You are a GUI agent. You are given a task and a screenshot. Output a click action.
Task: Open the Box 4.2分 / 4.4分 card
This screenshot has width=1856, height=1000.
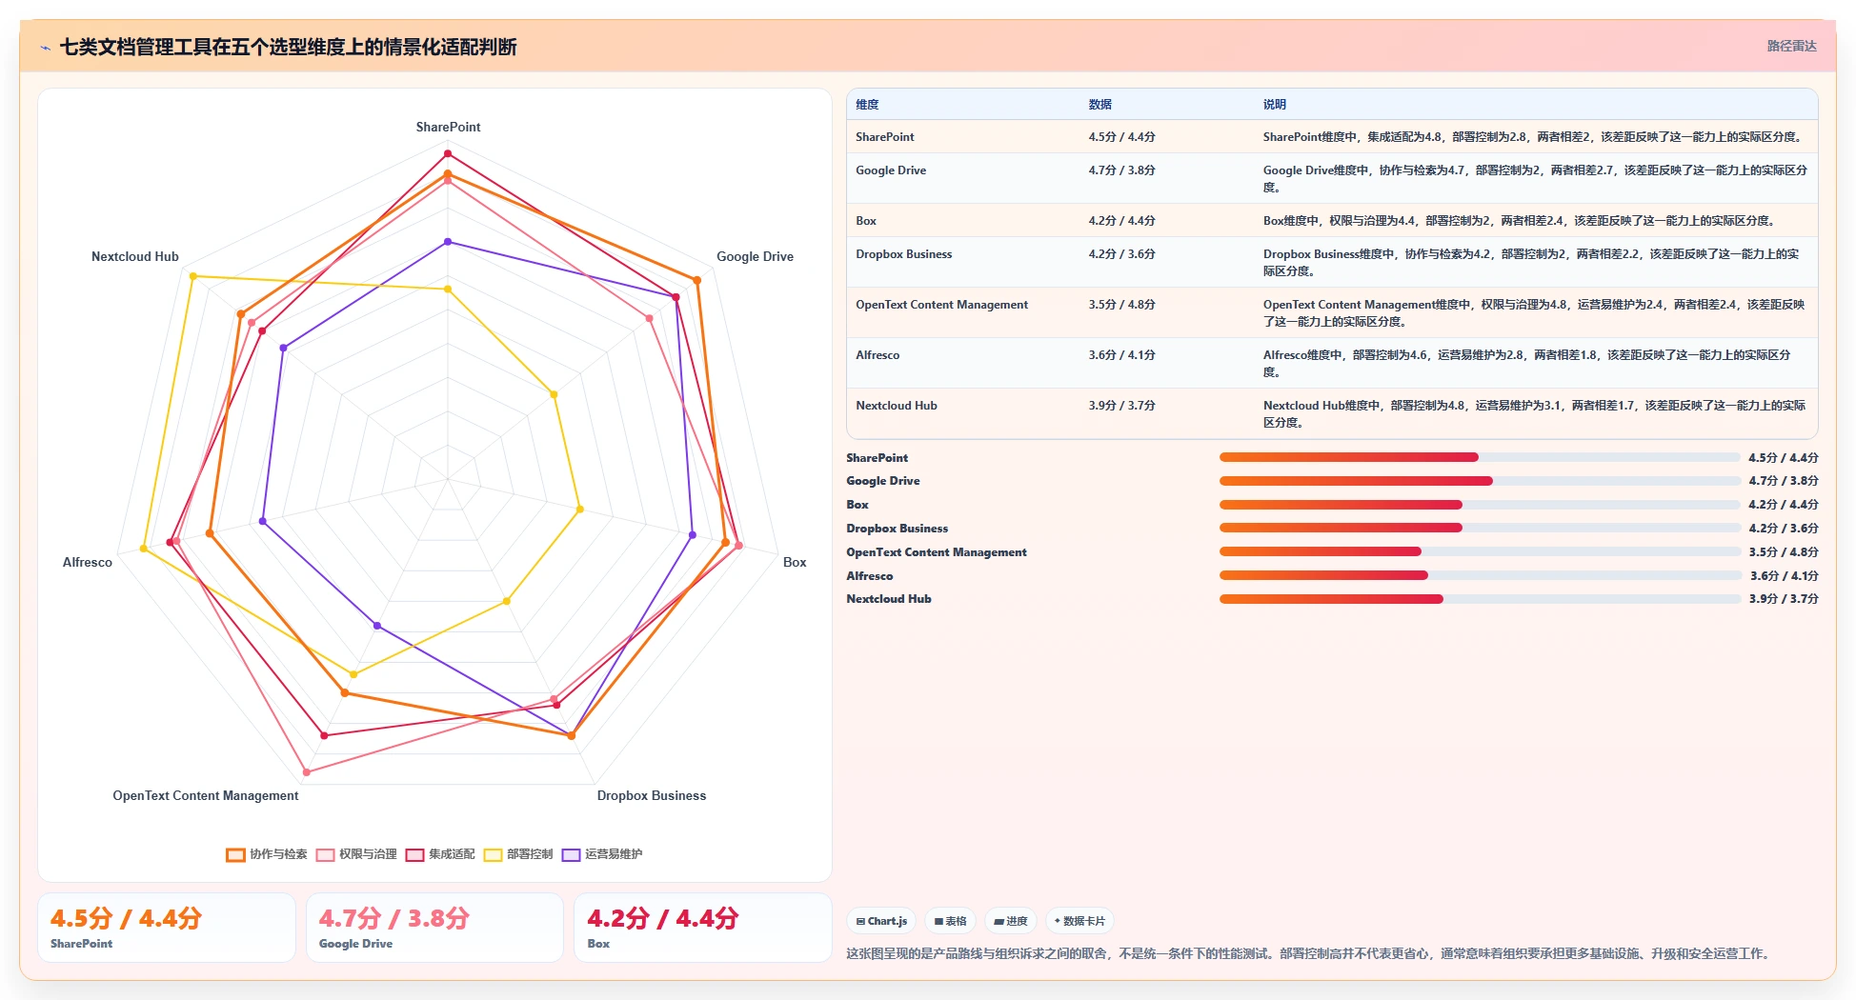(703, 928)
